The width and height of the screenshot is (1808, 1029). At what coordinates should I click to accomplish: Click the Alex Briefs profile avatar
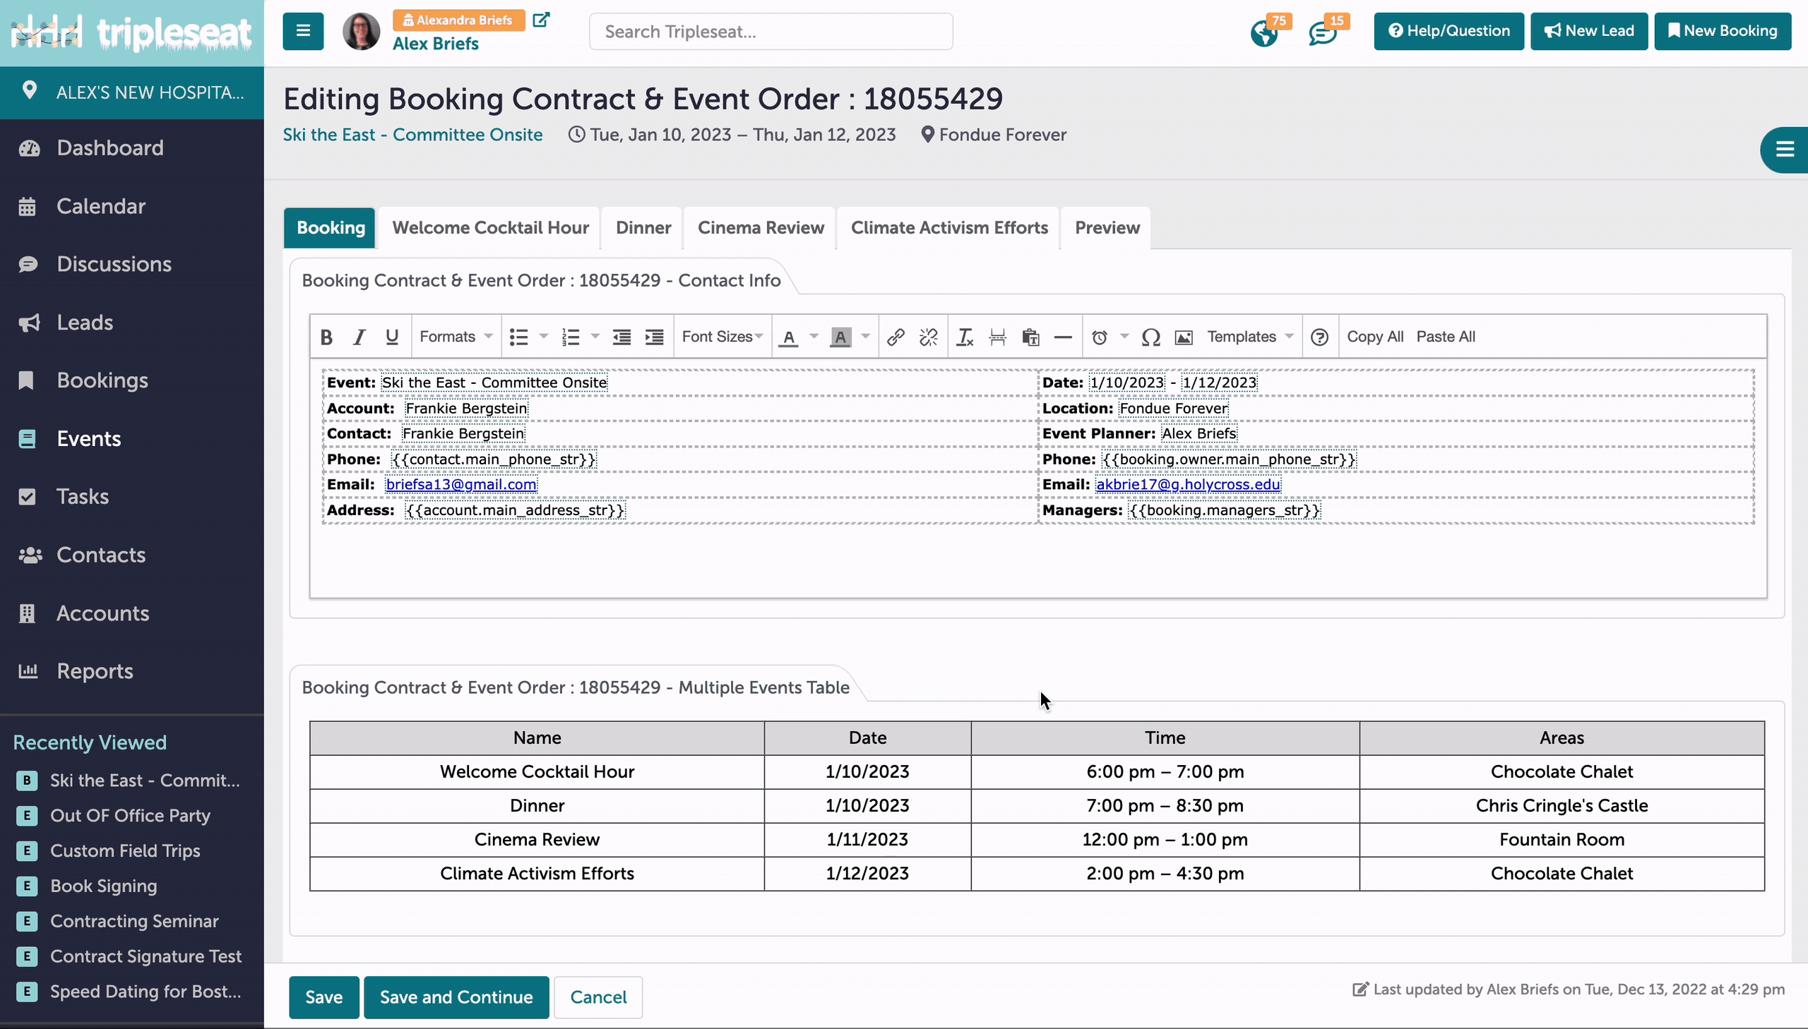coord(361,31)
